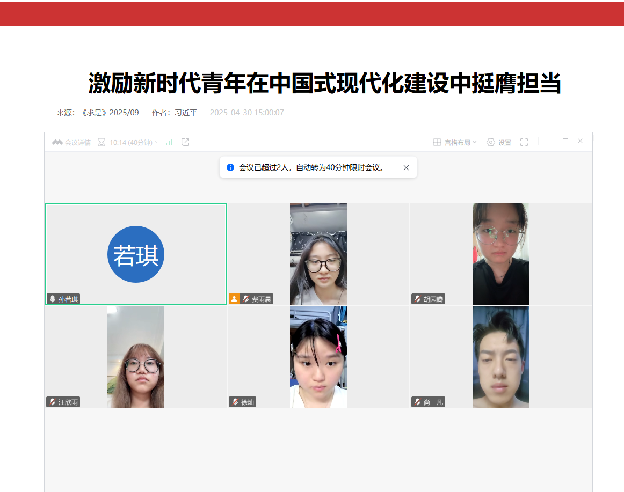This screenshot has width=624, height=492.
Task: Click 孙若琪 microphone icon
Action: [x=53, y=299]
